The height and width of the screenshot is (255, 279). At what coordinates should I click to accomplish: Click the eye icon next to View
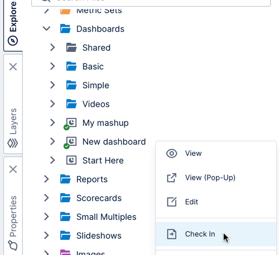tap(171, 154)
